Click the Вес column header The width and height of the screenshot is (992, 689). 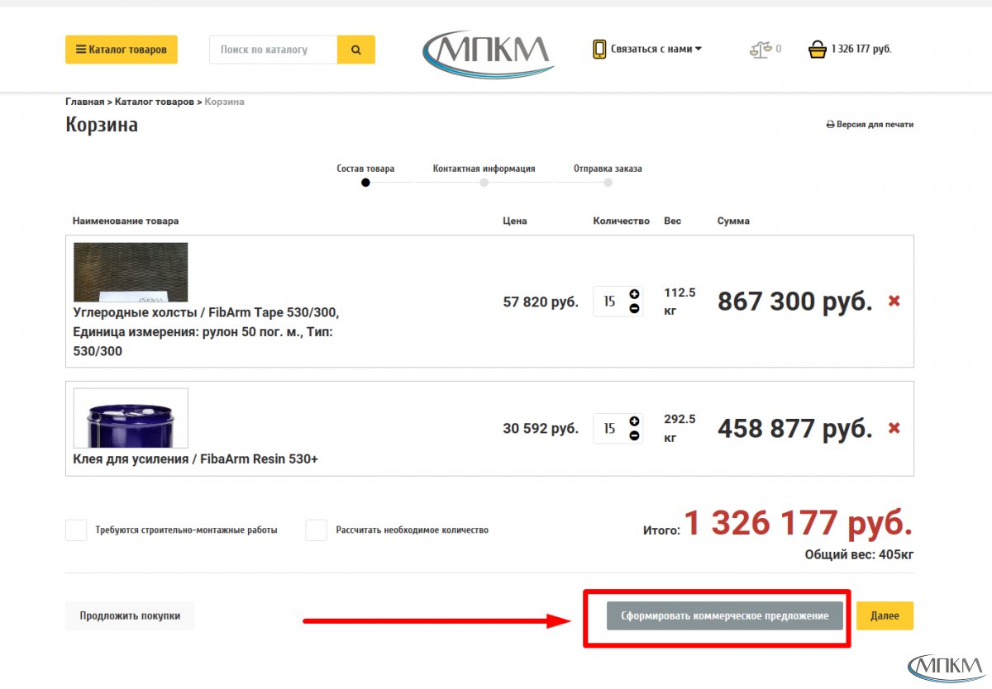[672, 221]
